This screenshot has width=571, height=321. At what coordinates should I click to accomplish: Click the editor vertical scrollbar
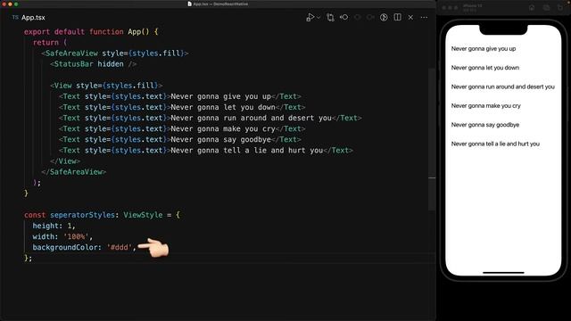coord(432,138)
